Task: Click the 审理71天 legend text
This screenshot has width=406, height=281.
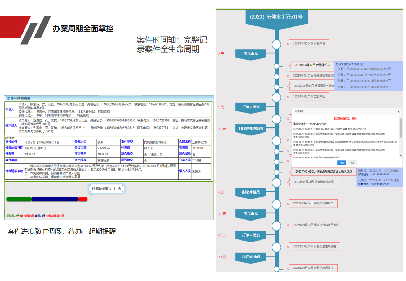Action: pyautogui.click(x=40, y=216)
